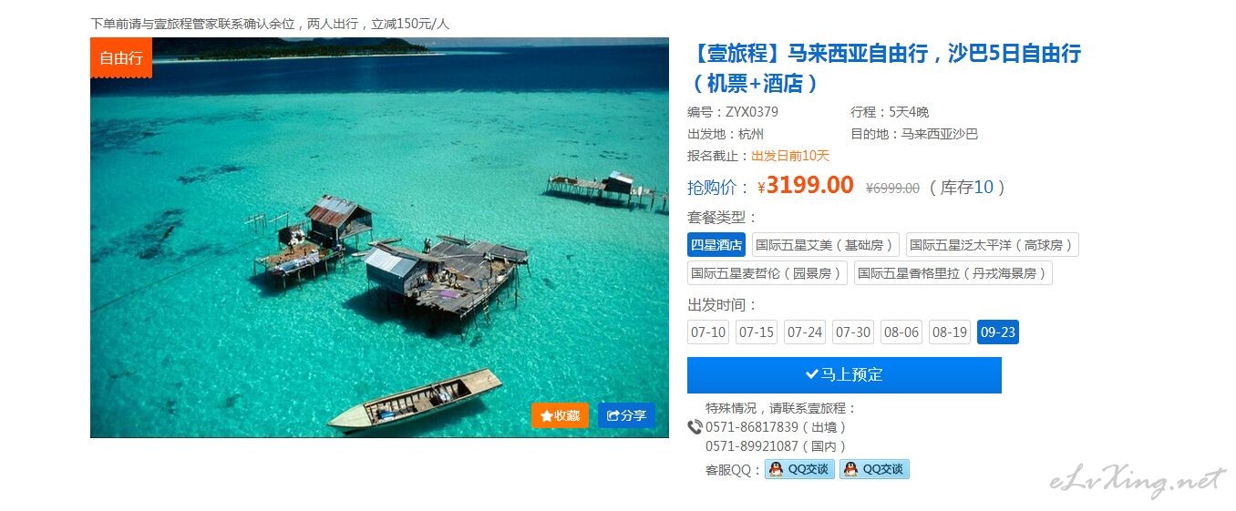Open the first QQ交谈 chat icon

799,469
